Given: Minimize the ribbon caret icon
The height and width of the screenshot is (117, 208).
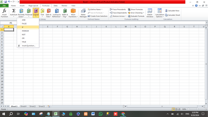Looking at the screenshot, I should [193, 6].
